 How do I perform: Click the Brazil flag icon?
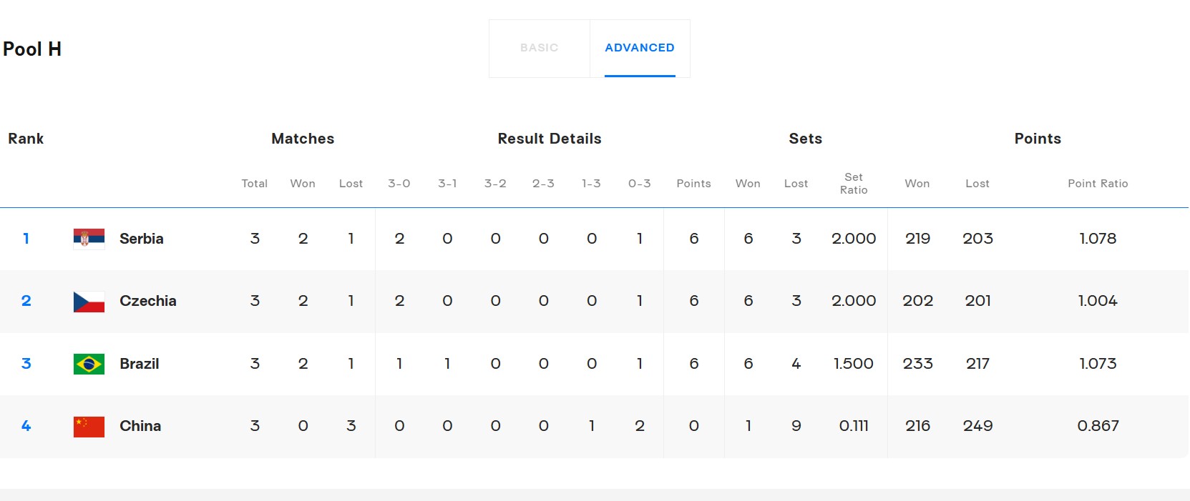89,364
